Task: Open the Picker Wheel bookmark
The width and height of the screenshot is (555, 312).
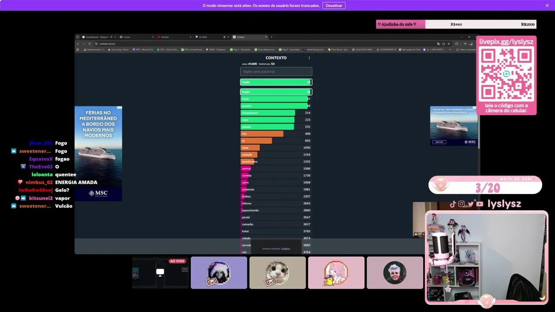Action: (x=339, y=49)
